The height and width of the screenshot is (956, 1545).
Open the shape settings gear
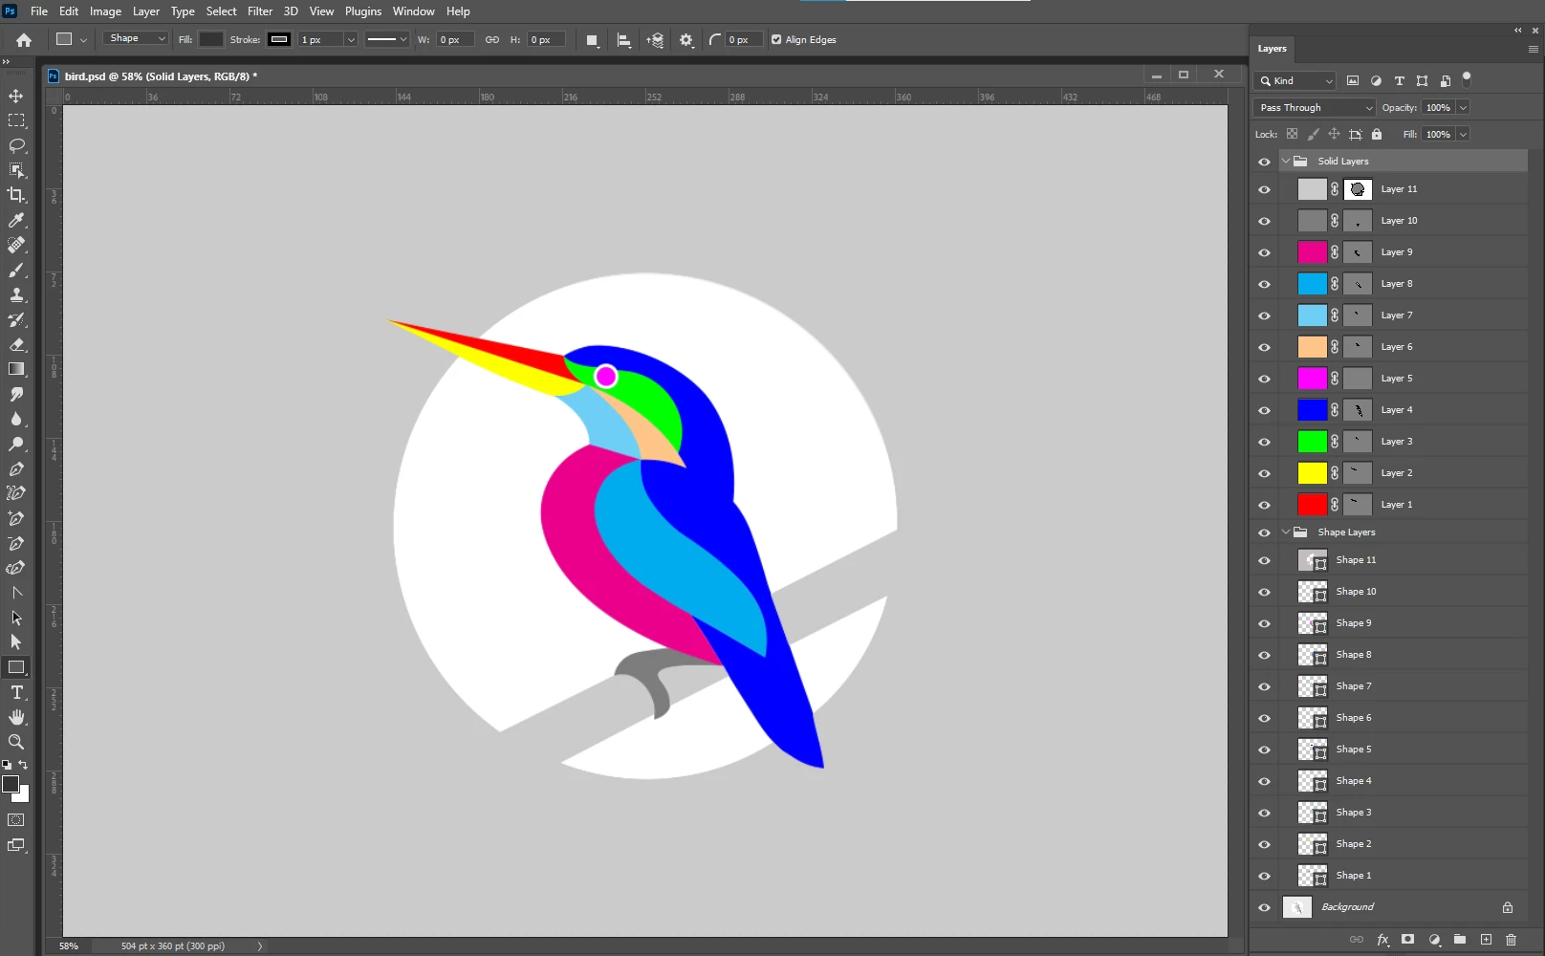tap(686, 40)
